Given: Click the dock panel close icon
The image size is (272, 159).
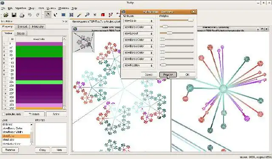Looking at the screenshot, I should [x=66, y=22].
